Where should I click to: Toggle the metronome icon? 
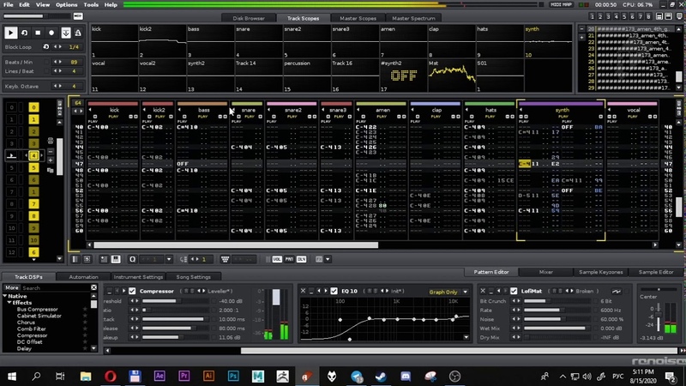tap(78, 33)
